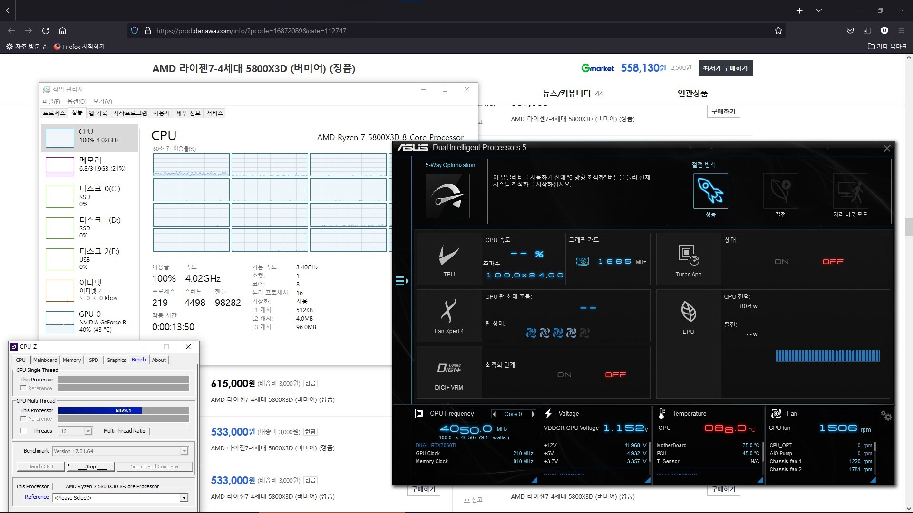Viewport: 913px width, 513px height.
Task: Select GPU 0 in Task Manager sidebar
Action: (89, 321)
